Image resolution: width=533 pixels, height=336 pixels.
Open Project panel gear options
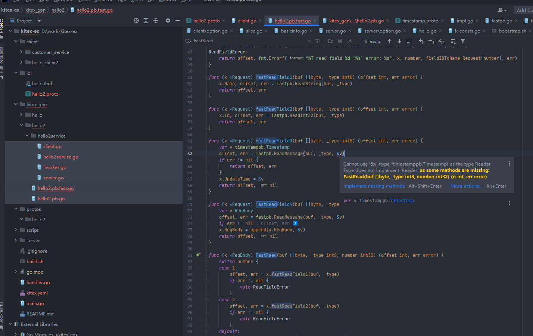point(168,21)
